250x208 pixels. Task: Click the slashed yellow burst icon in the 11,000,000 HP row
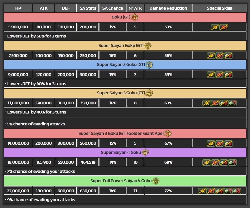click(x=207, y=103)
